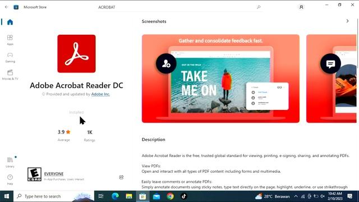Image resolution: width=359 pixels, height=202 pixels.
Task: Click Microsoft Store taskbar icon
Action: (x=142, y=196)
